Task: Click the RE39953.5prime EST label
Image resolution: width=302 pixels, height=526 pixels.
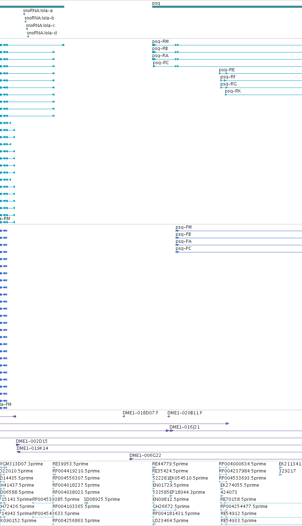Action: pos(70,464)
